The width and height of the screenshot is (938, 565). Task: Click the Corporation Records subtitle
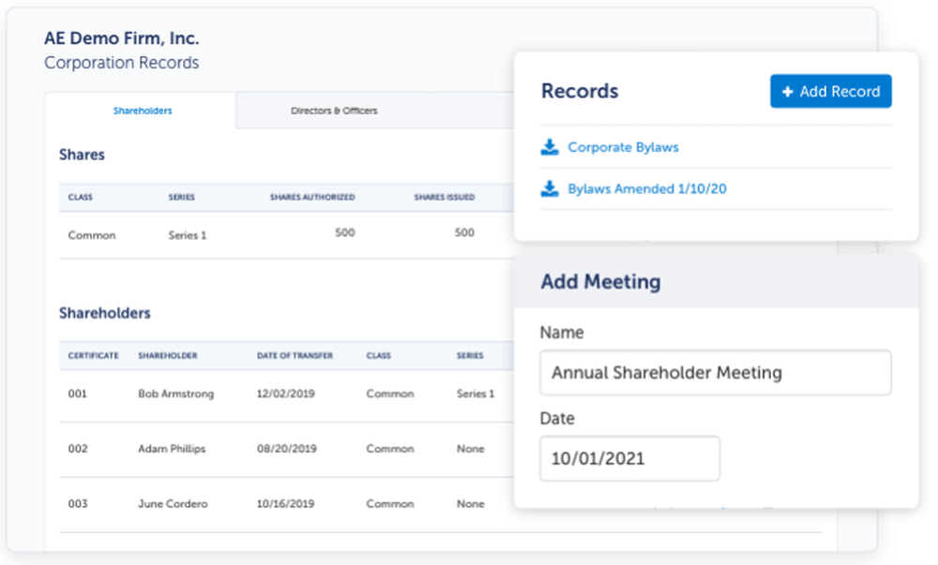(x=121, y=63)
